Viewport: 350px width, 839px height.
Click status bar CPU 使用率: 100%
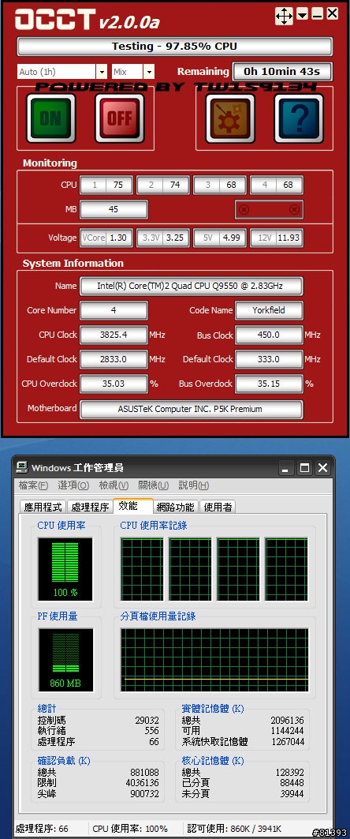click(130, 828)
